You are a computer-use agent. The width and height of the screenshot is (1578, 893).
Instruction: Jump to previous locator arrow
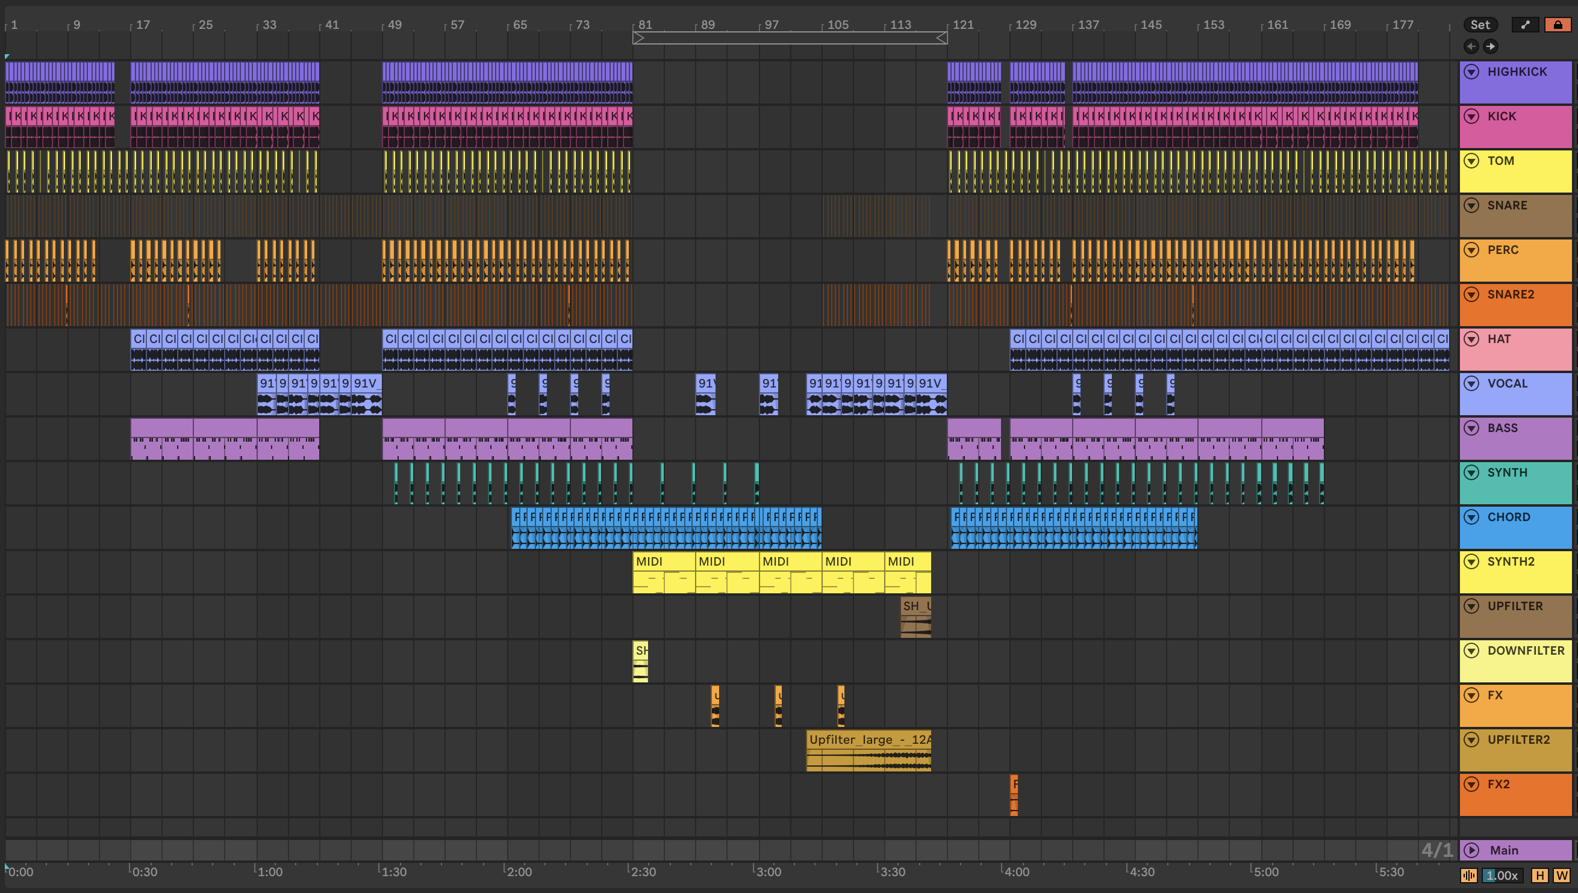tap(1471, 46)
